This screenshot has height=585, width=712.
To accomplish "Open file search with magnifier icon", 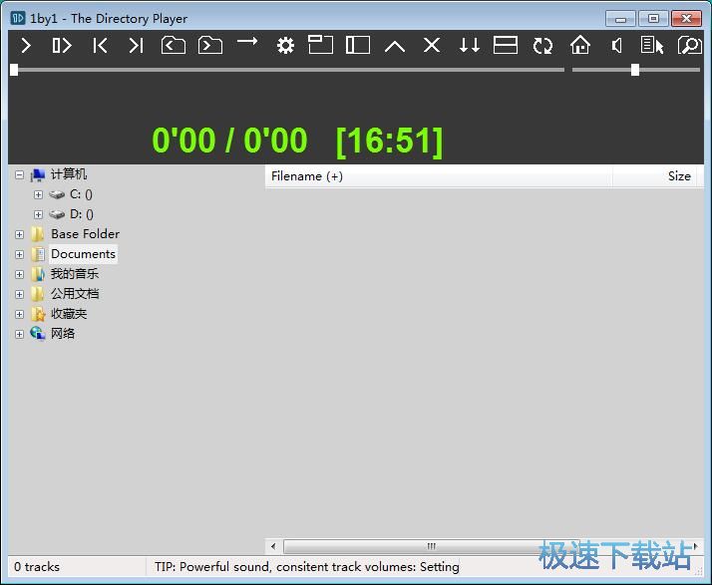I will click(x=689, y=46).
